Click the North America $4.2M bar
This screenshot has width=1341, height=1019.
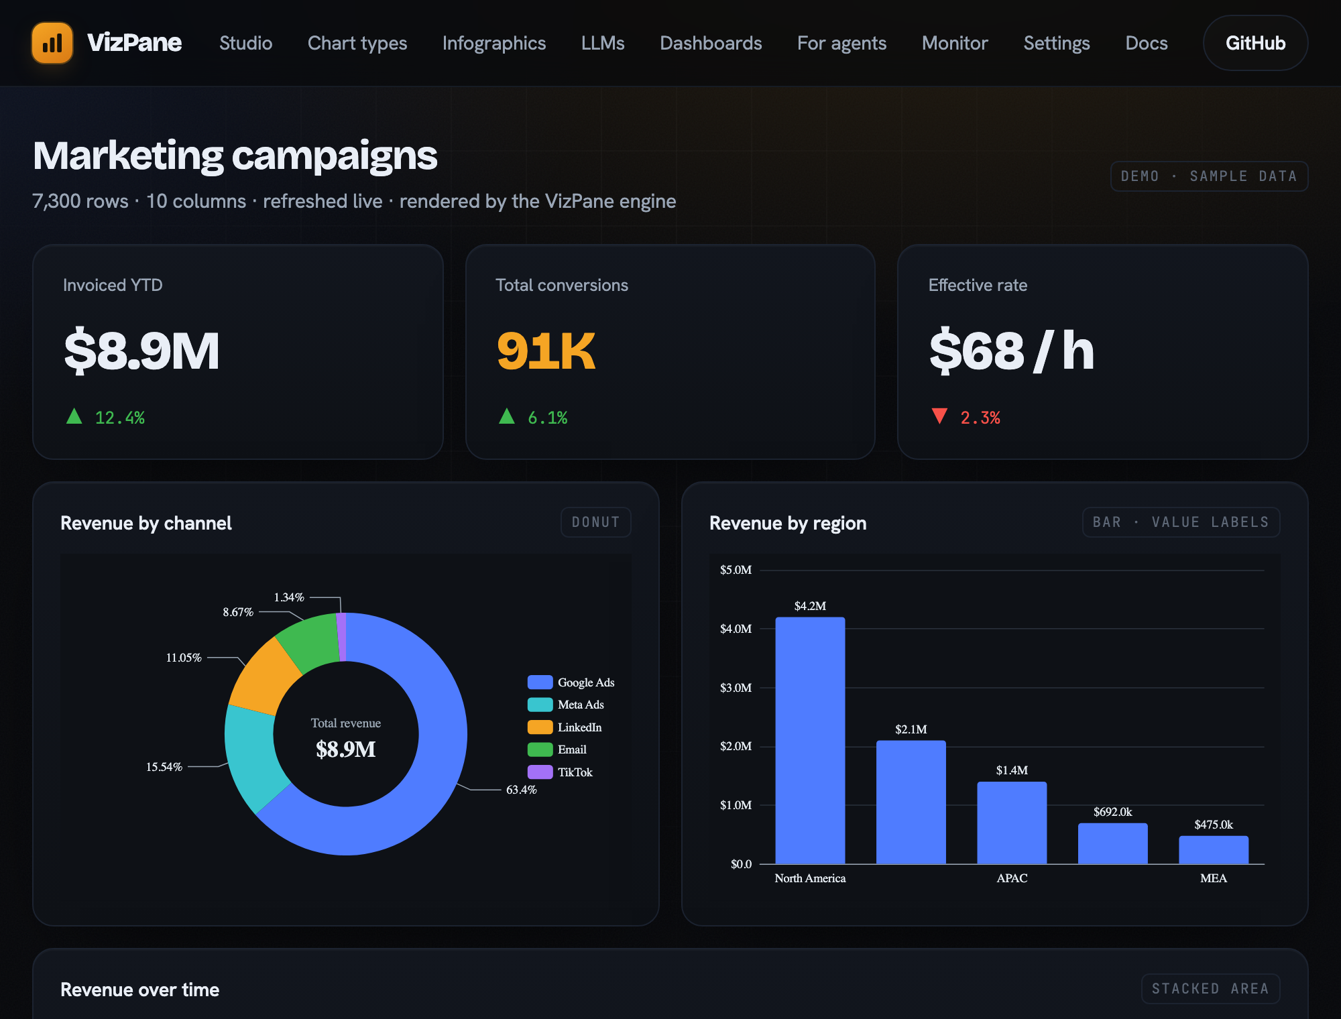[x=810, y=740]
